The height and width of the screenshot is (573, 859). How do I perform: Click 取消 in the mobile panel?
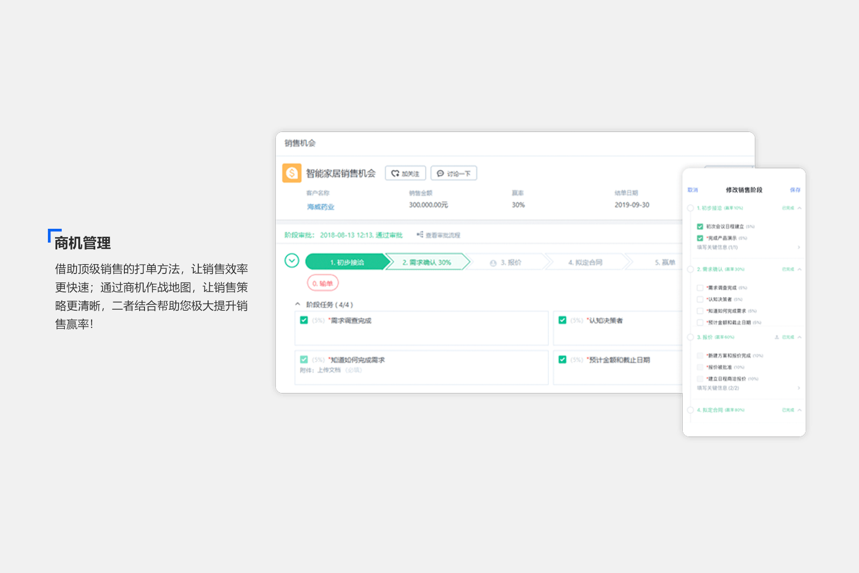(693, 190)
